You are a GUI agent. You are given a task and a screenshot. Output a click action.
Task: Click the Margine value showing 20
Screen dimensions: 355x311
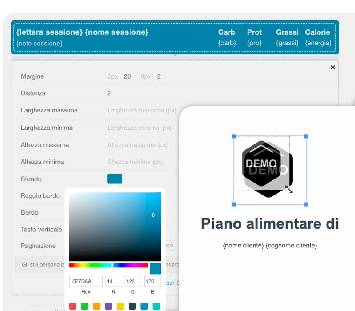pos(127,76)
